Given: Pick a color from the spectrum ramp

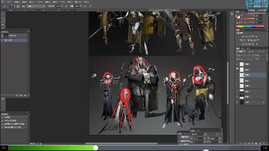Looking at the screenshot, I should coord(250,27).
